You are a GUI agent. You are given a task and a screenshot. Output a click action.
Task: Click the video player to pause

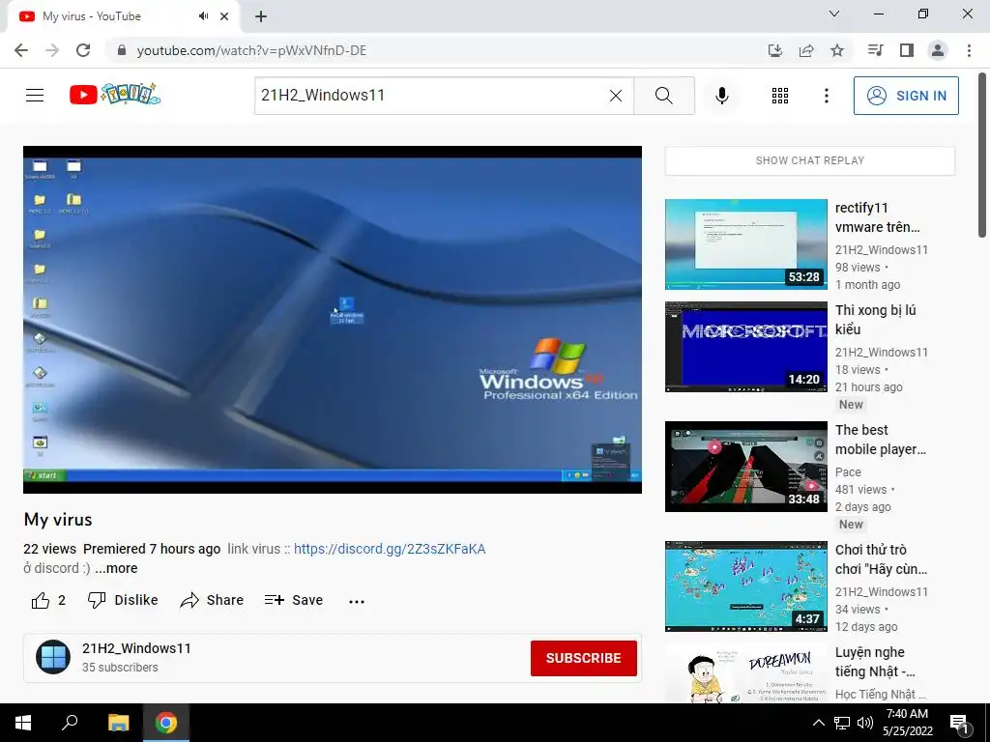point(333,320)
